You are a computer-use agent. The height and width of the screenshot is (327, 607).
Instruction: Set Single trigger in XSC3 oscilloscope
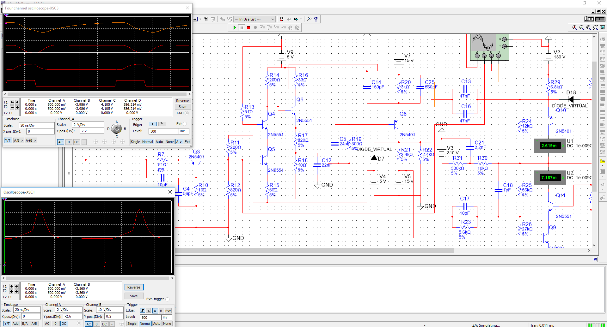point(135,142)
